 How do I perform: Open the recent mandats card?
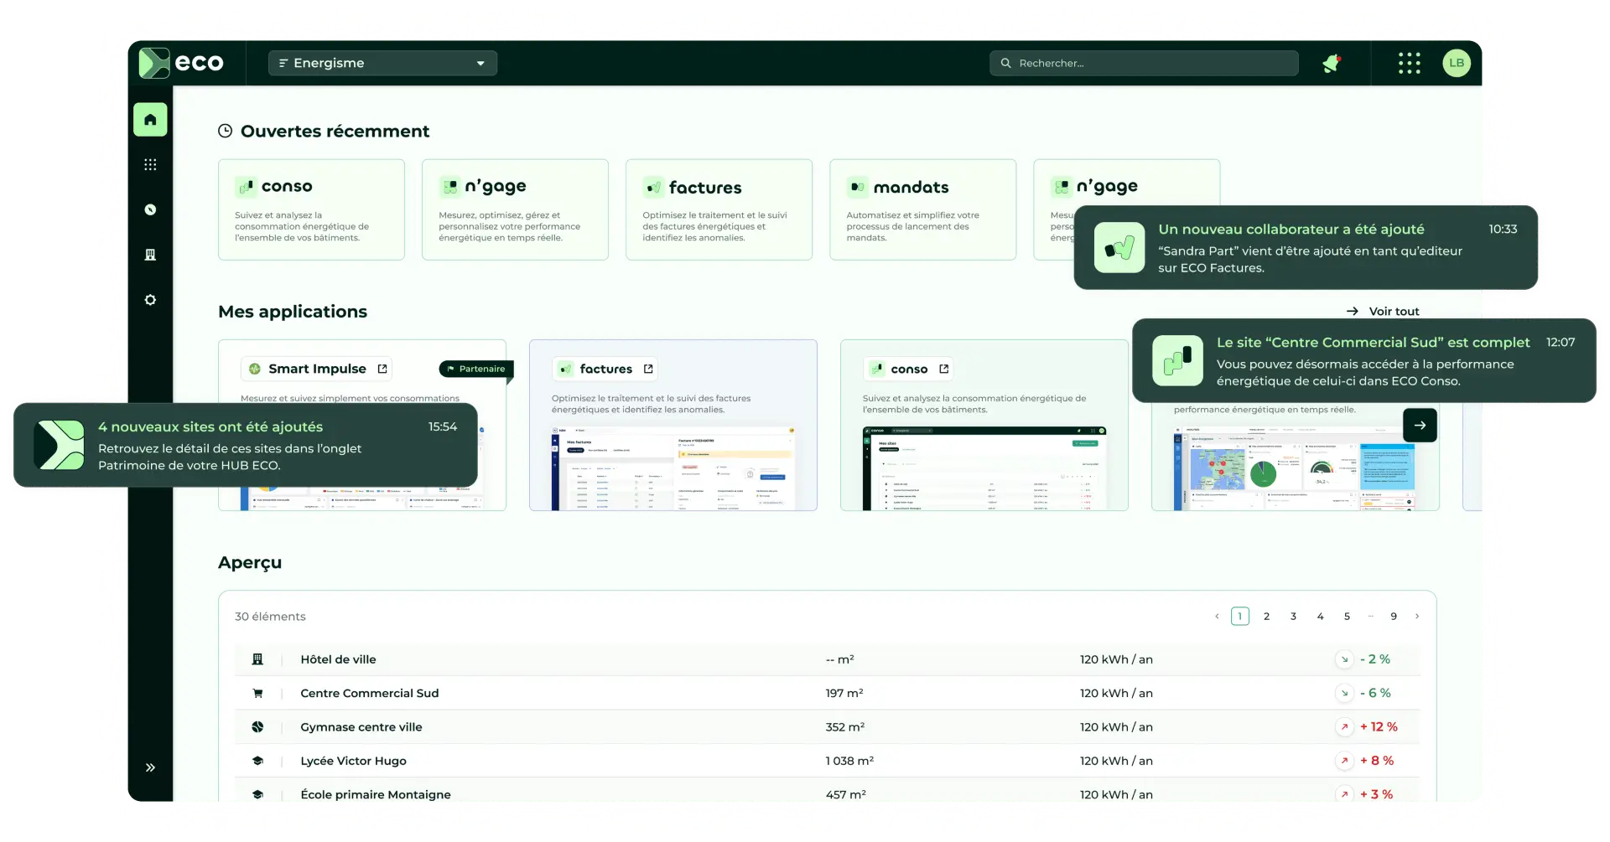[922, 209]
